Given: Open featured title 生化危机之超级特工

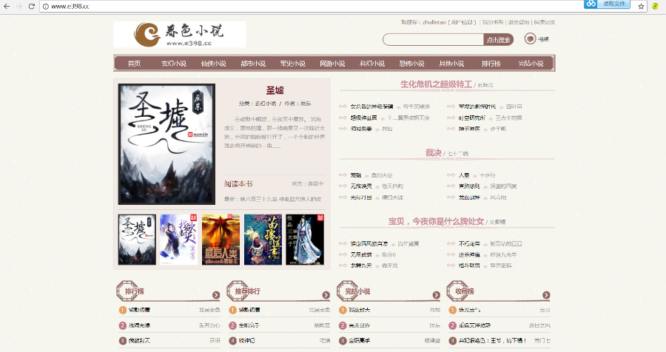Looking at the screenshot, I should [x=436, y=84].
